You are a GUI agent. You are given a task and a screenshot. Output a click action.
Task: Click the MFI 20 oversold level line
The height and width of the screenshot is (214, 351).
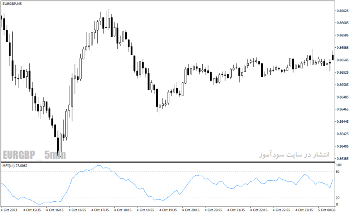pyautogui.click(x=168, y=198)
